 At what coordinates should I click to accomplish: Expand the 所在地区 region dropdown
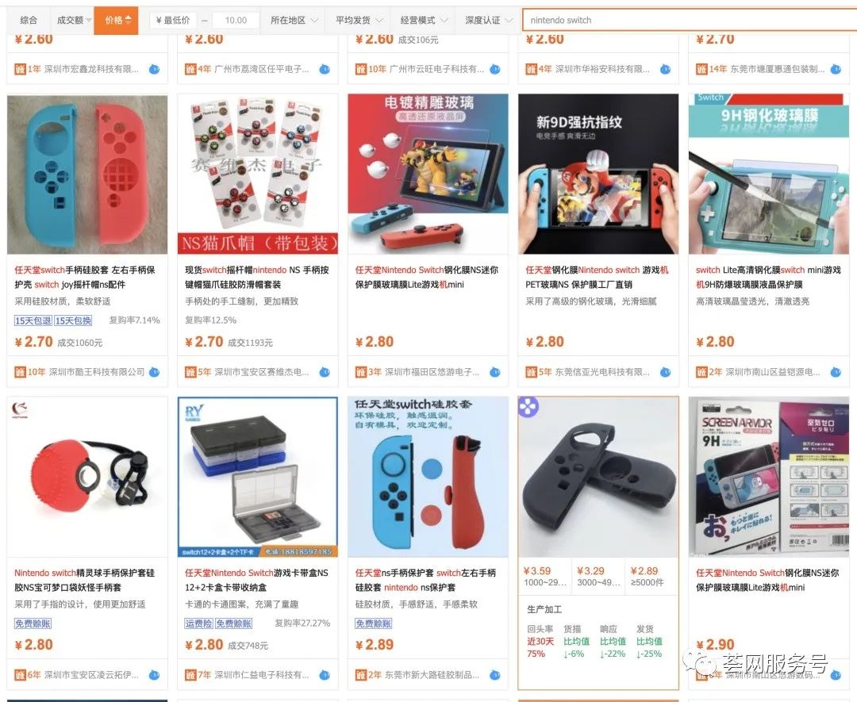pyautogui.click(x=293, y=20)
